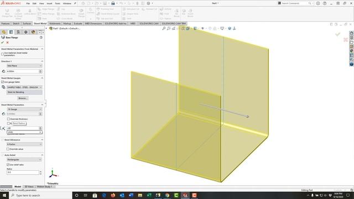Click Zoom to Fit view icon
This screenshot has width=354, height=199.
[164, 28]
